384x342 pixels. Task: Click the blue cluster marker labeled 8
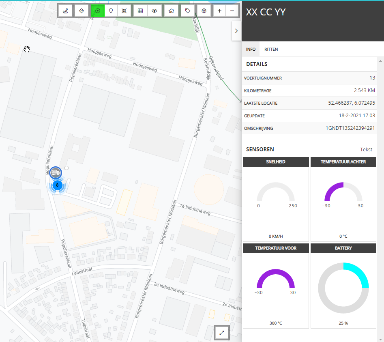tap(57, 185)
